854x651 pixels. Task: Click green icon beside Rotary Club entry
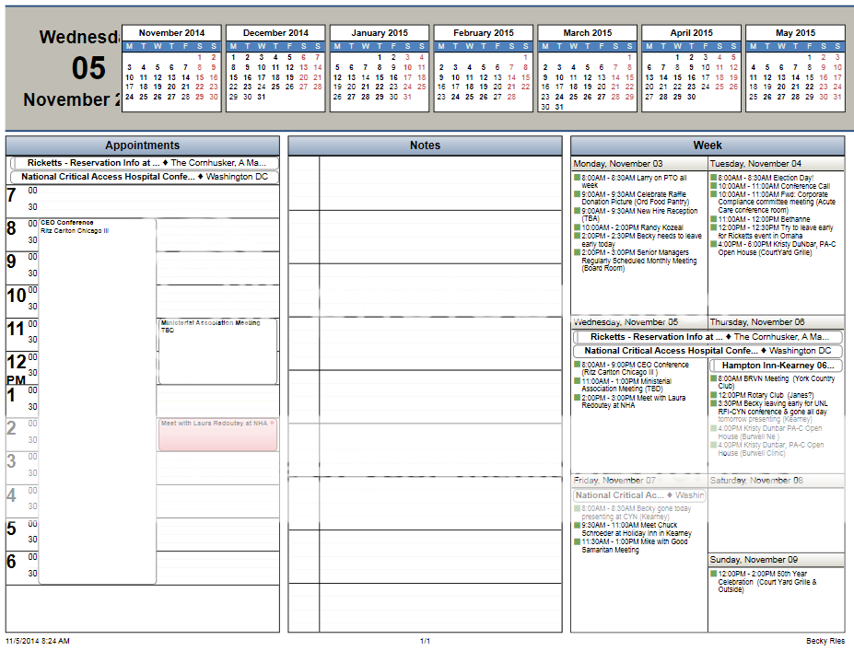coord(714,395)
